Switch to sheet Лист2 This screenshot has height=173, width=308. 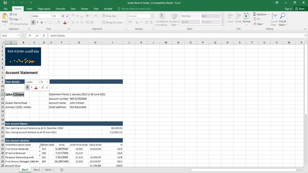[x=36, y=170]
